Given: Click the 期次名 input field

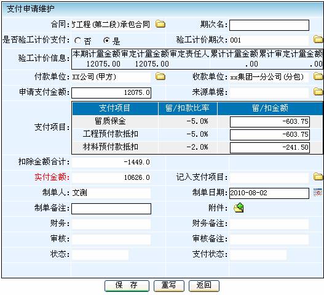Looking at the screenshot, I should coord(269,25).
